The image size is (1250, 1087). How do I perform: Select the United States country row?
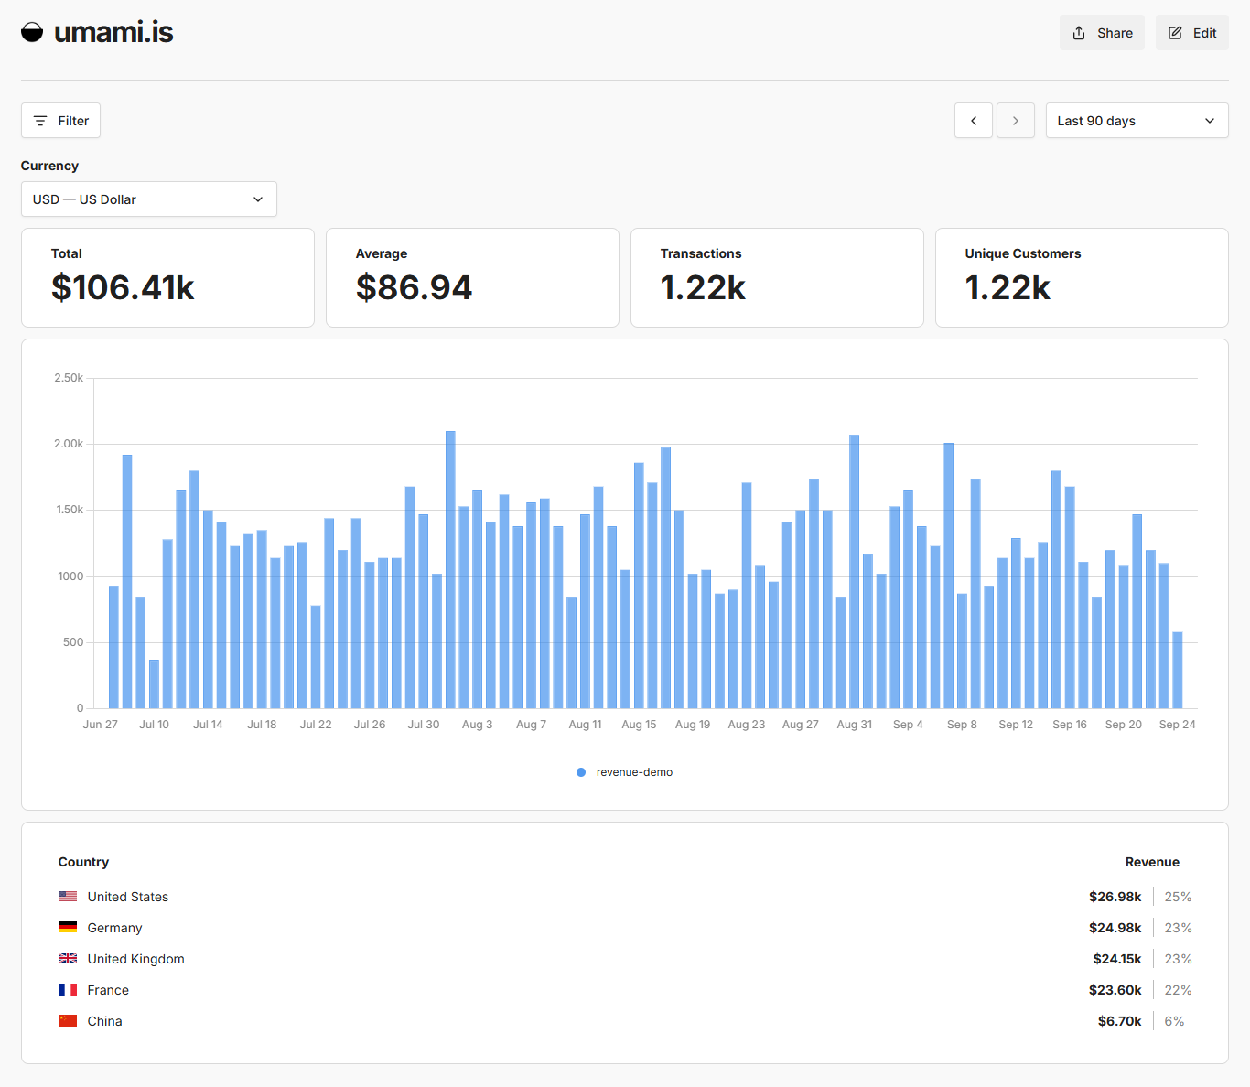pos(128,897)
